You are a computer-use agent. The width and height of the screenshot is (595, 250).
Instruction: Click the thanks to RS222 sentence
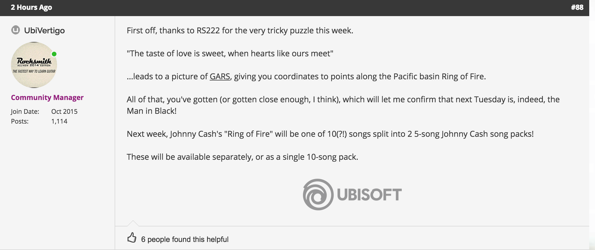point(240,30)
